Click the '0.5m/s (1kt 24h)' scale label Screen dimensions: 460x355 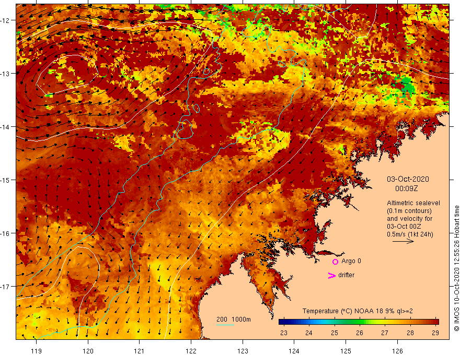point(410,234)
